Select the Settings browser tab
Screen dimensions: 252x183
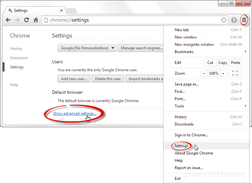coord(35,11)
